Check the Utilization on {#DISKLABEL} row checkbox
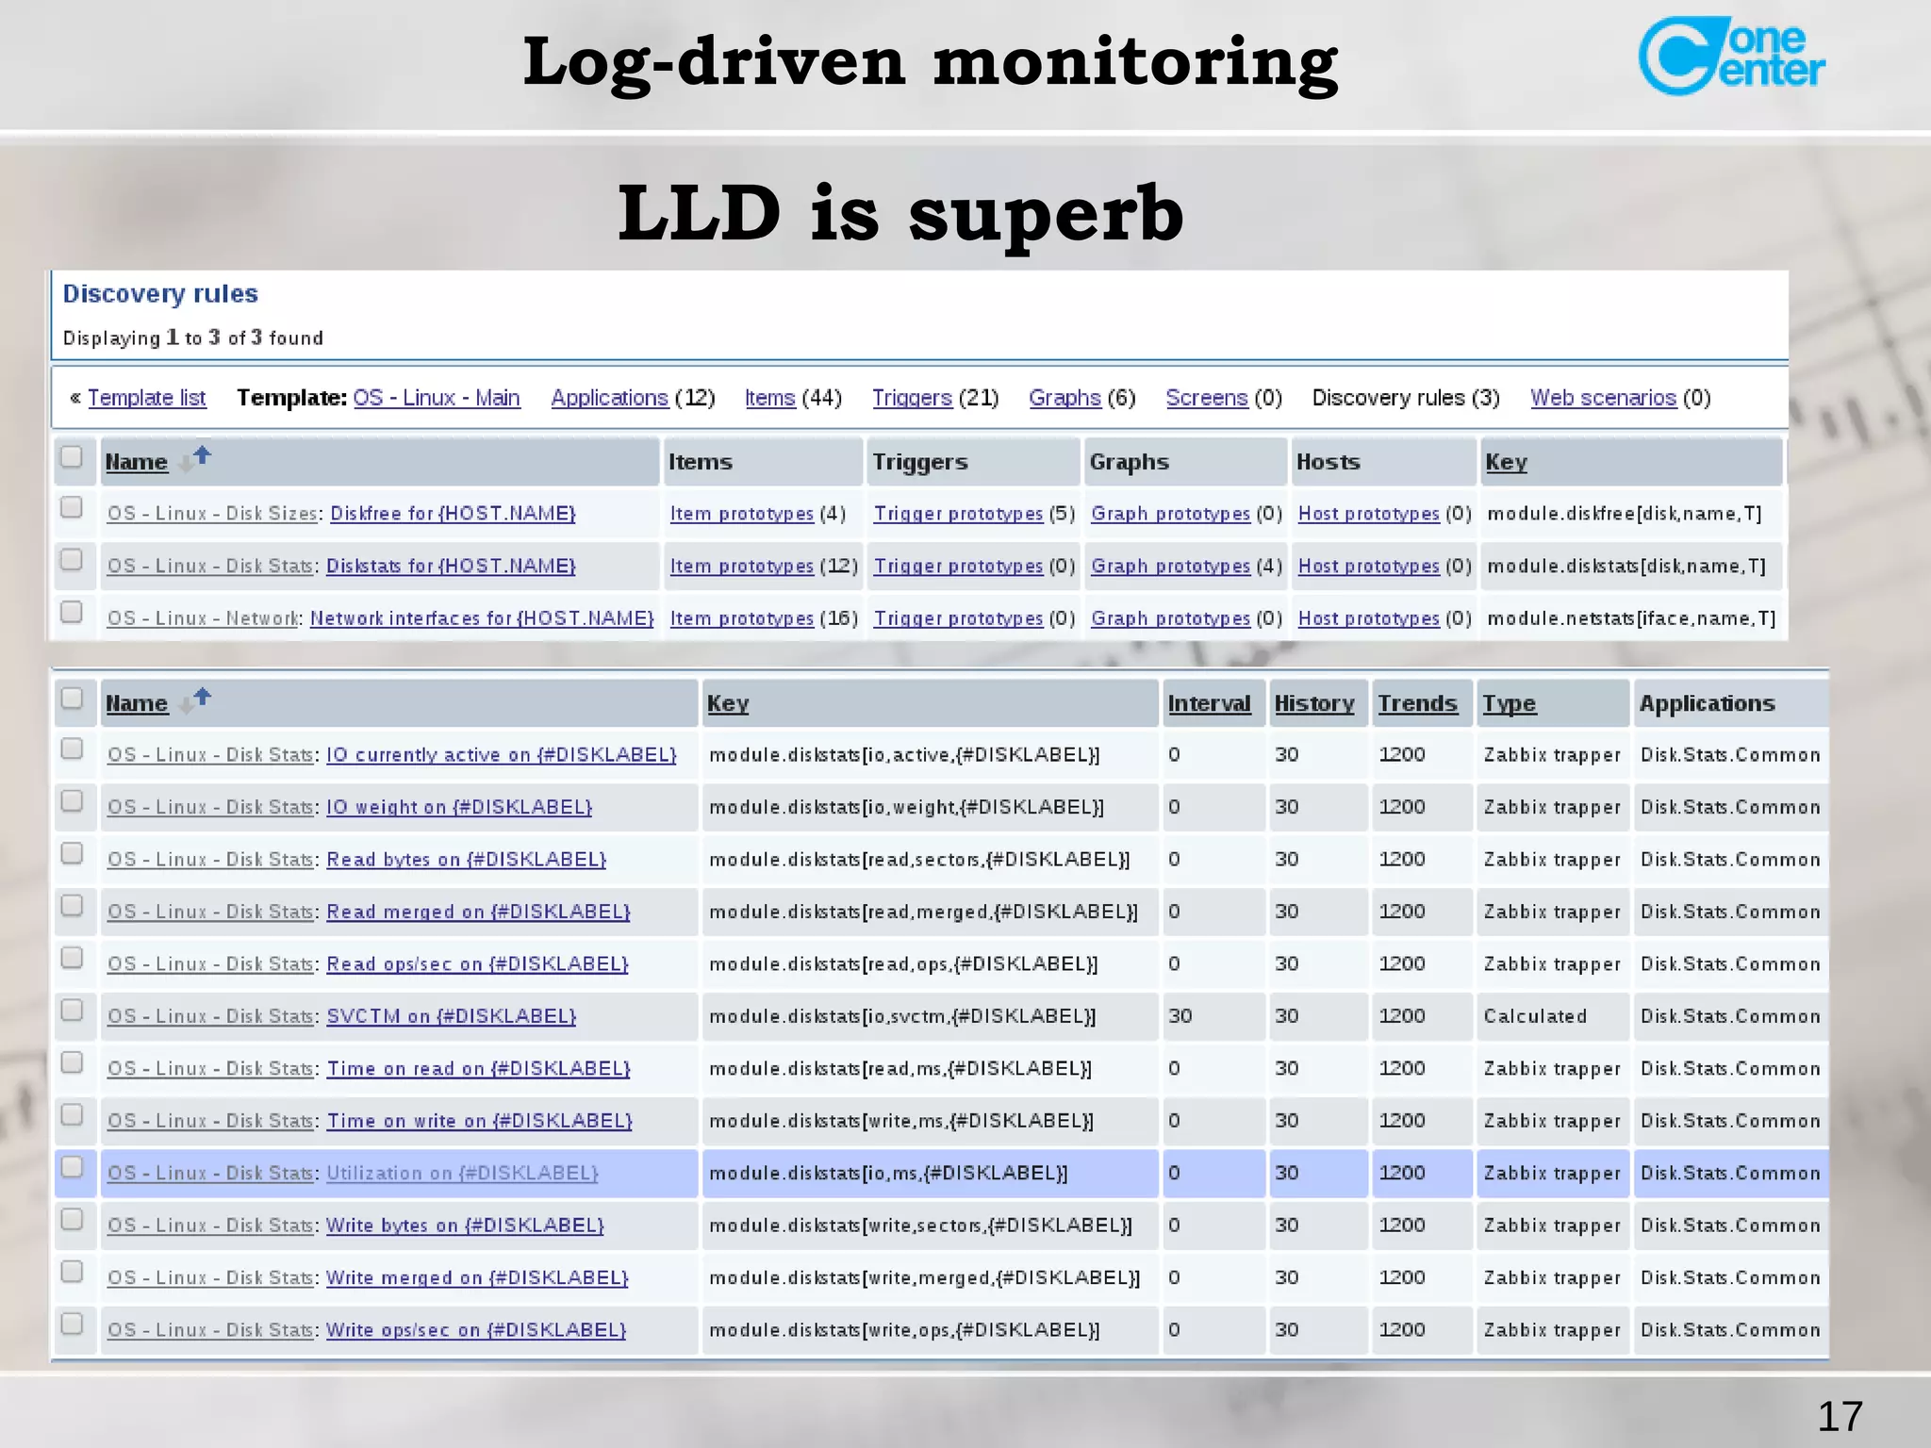The height and width of the screenshot is (1448, 1931). coord(72,1167)
